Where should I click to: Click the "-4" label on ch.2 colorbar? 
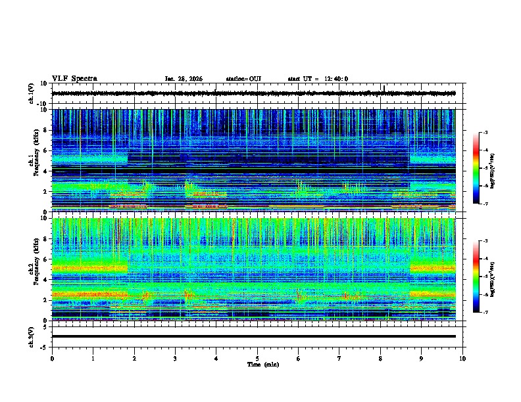(485, 259)
